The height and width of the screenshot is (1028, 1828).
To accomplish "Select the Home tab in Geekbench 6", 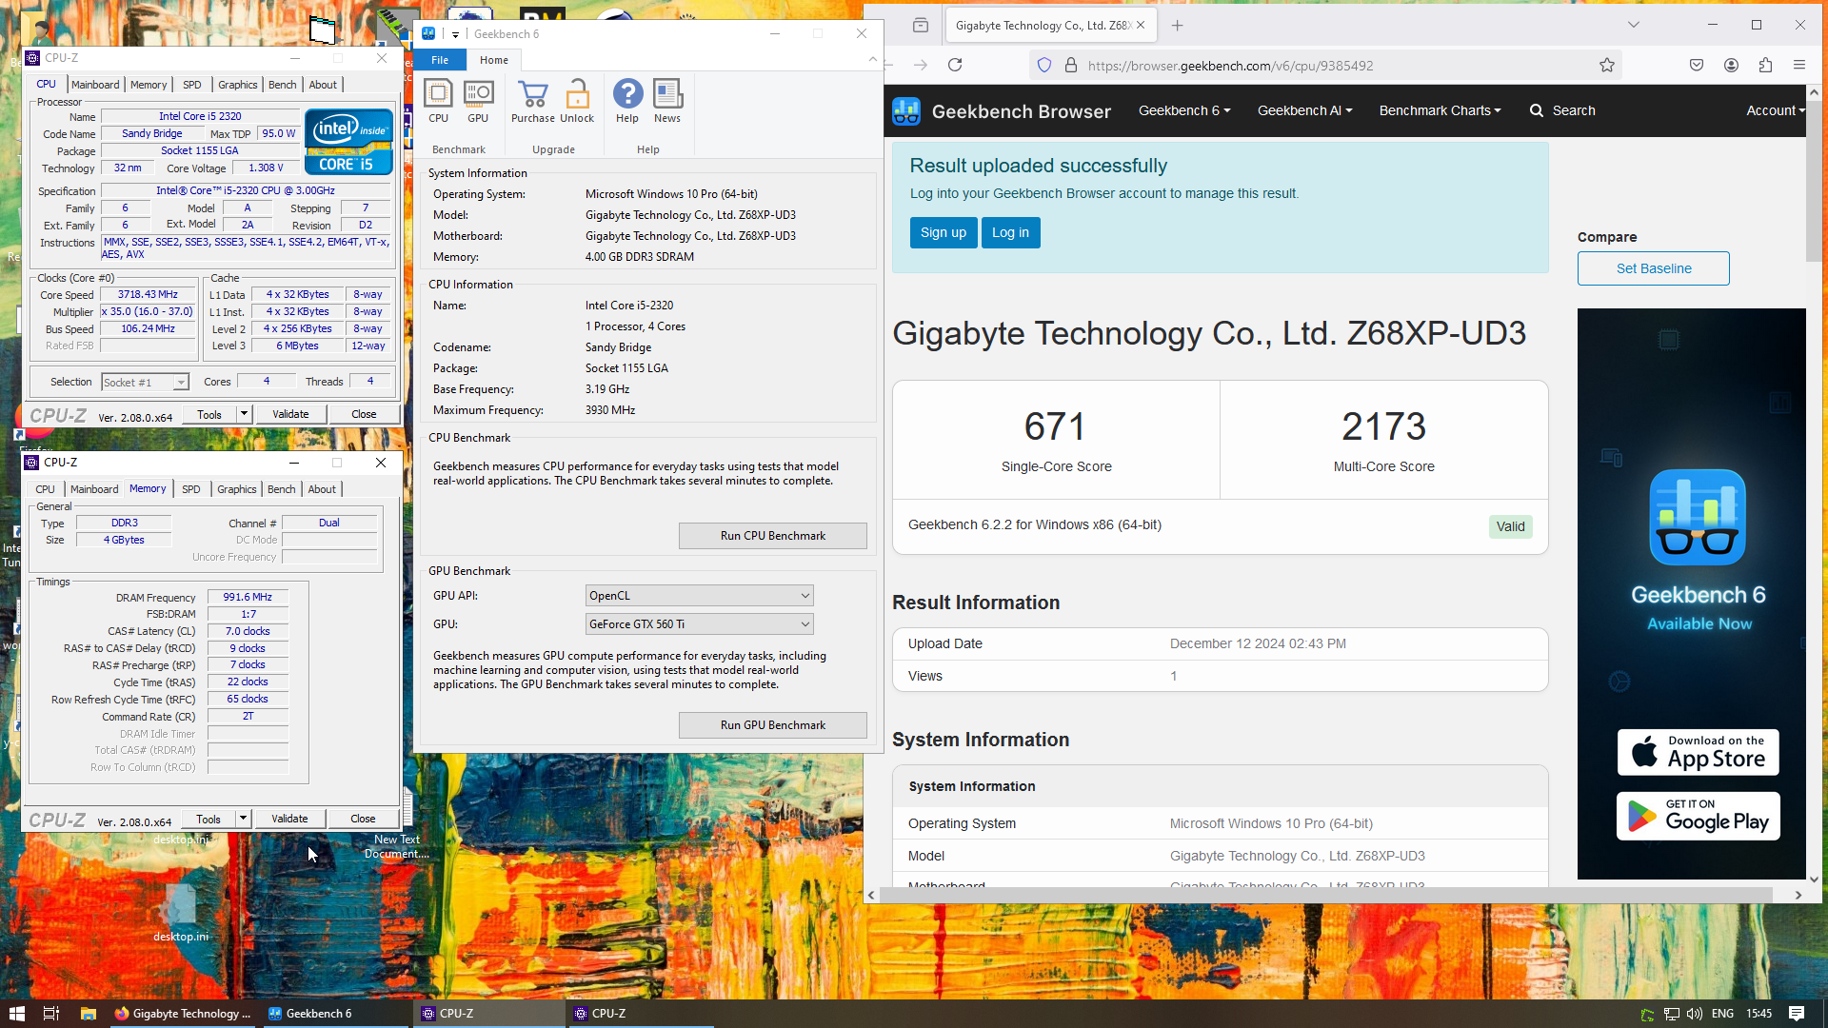I will (x=493, y=60).
